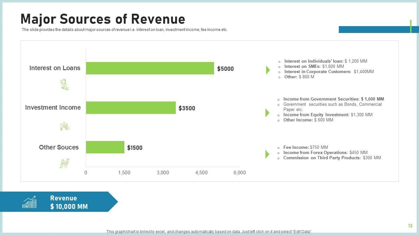The width and height of the screenshot is (419, 235).
Task: Click the coin stacks icon under Investment Income
Action: [64, 126]
